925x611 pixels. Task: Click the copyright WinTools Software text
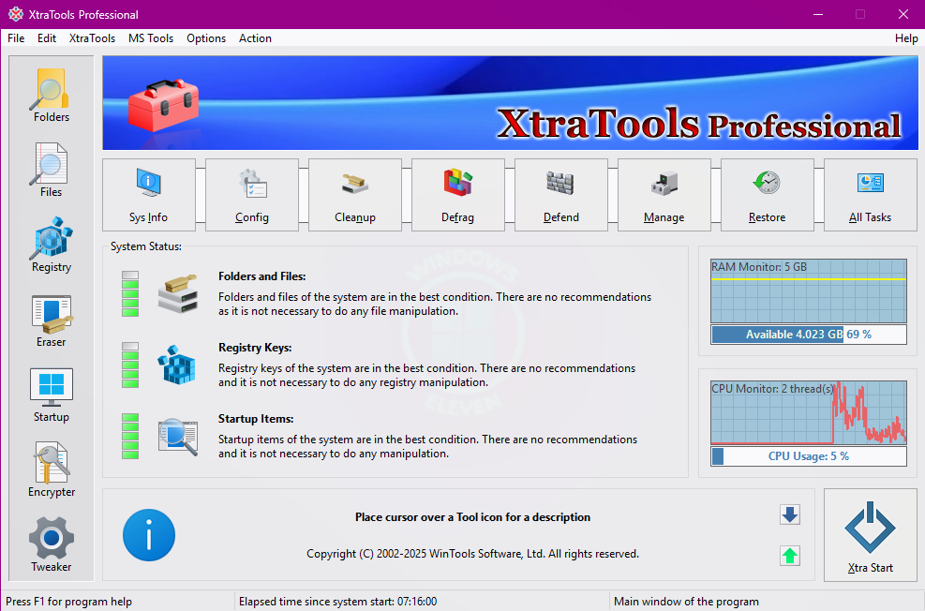coord(473,554)
